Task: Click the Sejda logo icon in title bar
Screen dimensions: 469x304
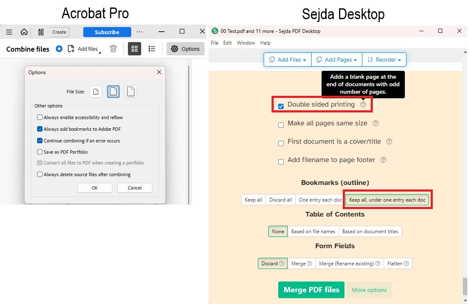Action: click(215, 31)
